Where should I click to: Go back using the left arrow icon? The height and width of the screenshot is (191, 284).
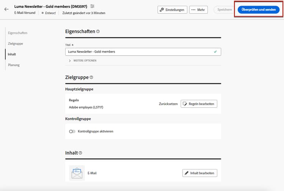click(6, 9)
